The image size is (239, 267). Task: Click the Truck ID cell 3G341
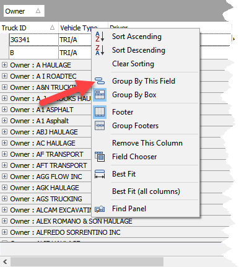click(33, 40)
